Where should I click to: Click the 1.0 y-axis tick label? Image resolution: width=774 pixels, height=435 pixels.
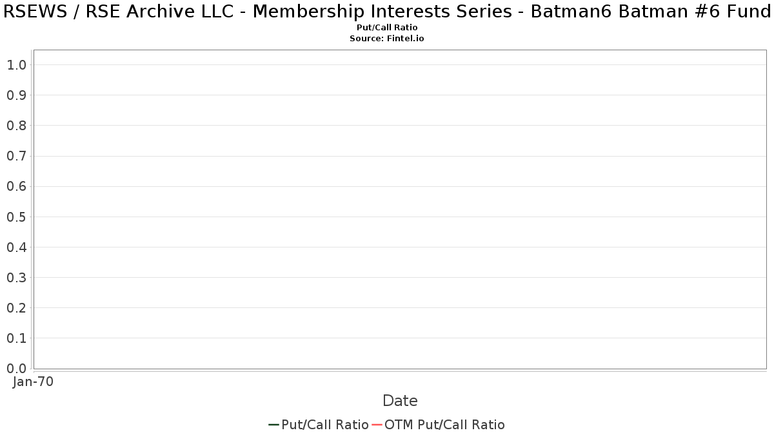pyautogui.click(x=16, y=65)
